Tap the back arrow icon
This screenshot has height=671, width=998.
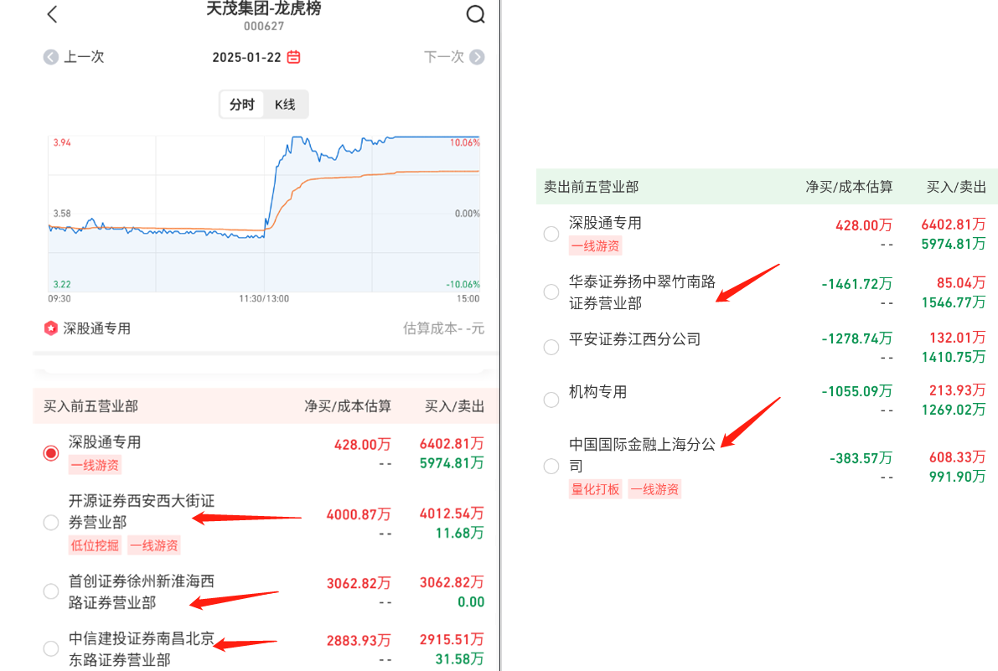coord(52,14)
